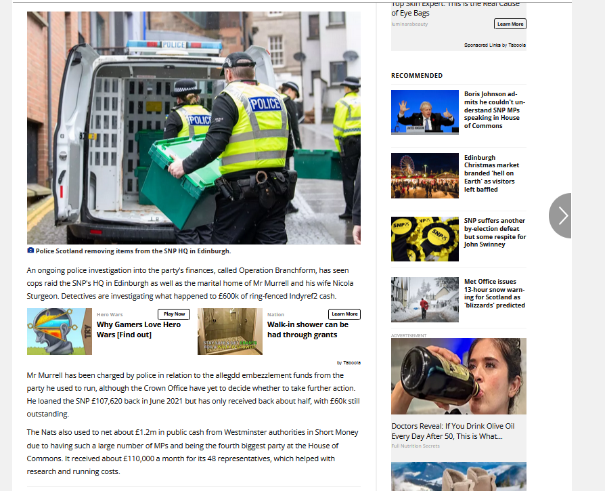
Task: Open Walk-in shower can be had through grants link
Action: tap(308, 330)
